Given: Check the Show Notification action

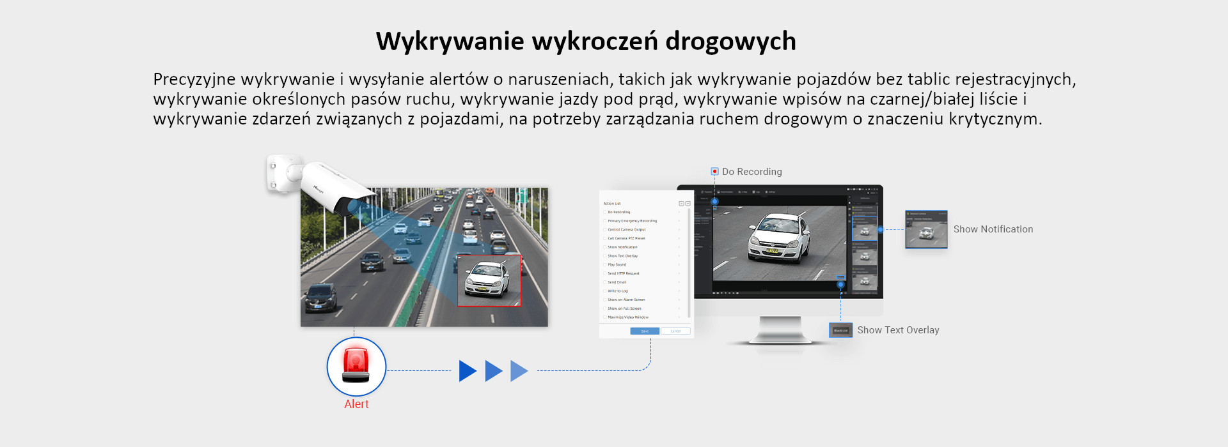Looking at the screenshot, I should tap(604, 247).
